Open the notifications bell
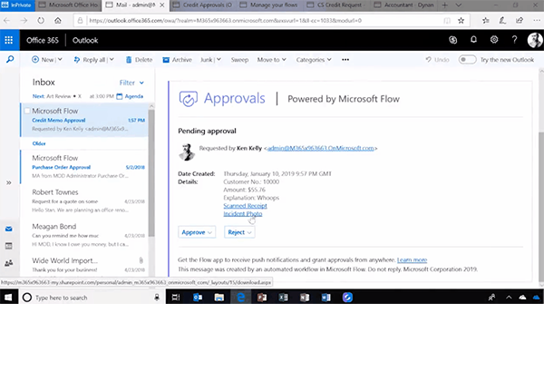 point(473,40)
